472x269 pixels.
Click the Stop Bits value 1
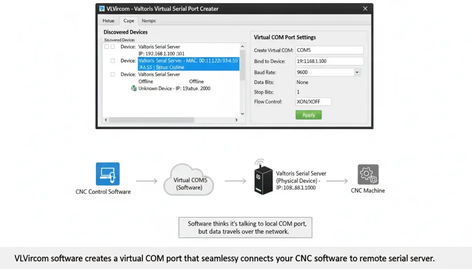pyautogui.click(x=298, y=92)
